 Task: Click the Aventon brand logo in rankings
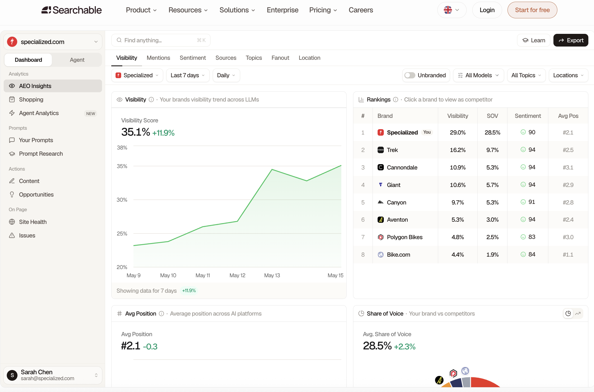tap(381, 220)
